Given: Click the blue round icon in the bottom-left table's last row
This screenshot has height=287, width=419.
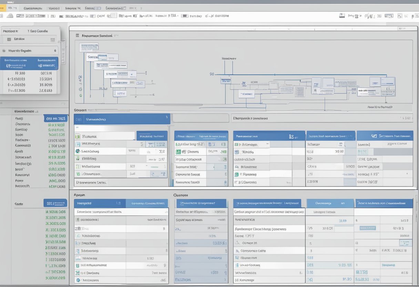Looking at the screenshot, I should (x=78, y=280).
